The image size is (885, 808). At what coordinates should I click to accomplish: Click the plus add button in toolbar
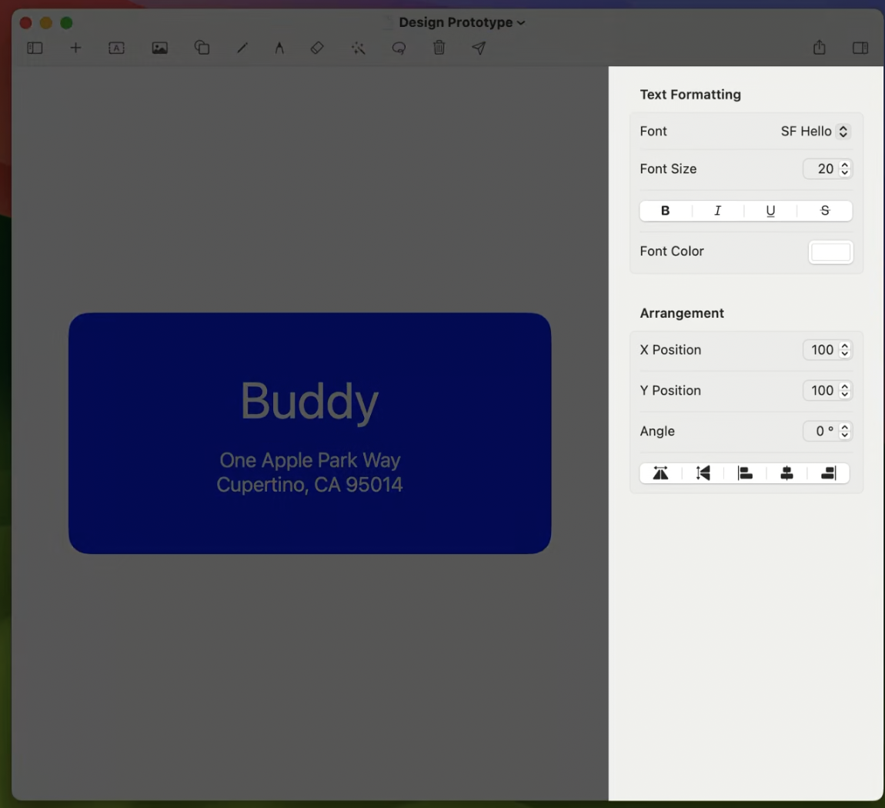[75, 48]
